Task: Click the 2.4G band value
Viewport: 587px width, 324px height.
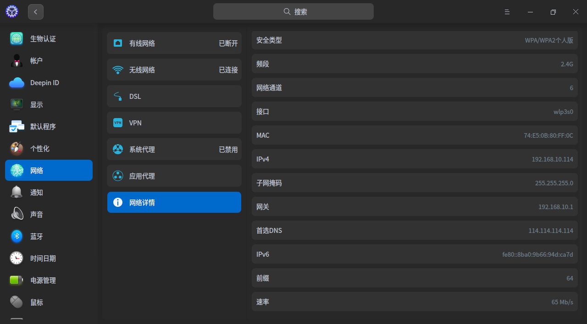Action: (x=567, y=64)
